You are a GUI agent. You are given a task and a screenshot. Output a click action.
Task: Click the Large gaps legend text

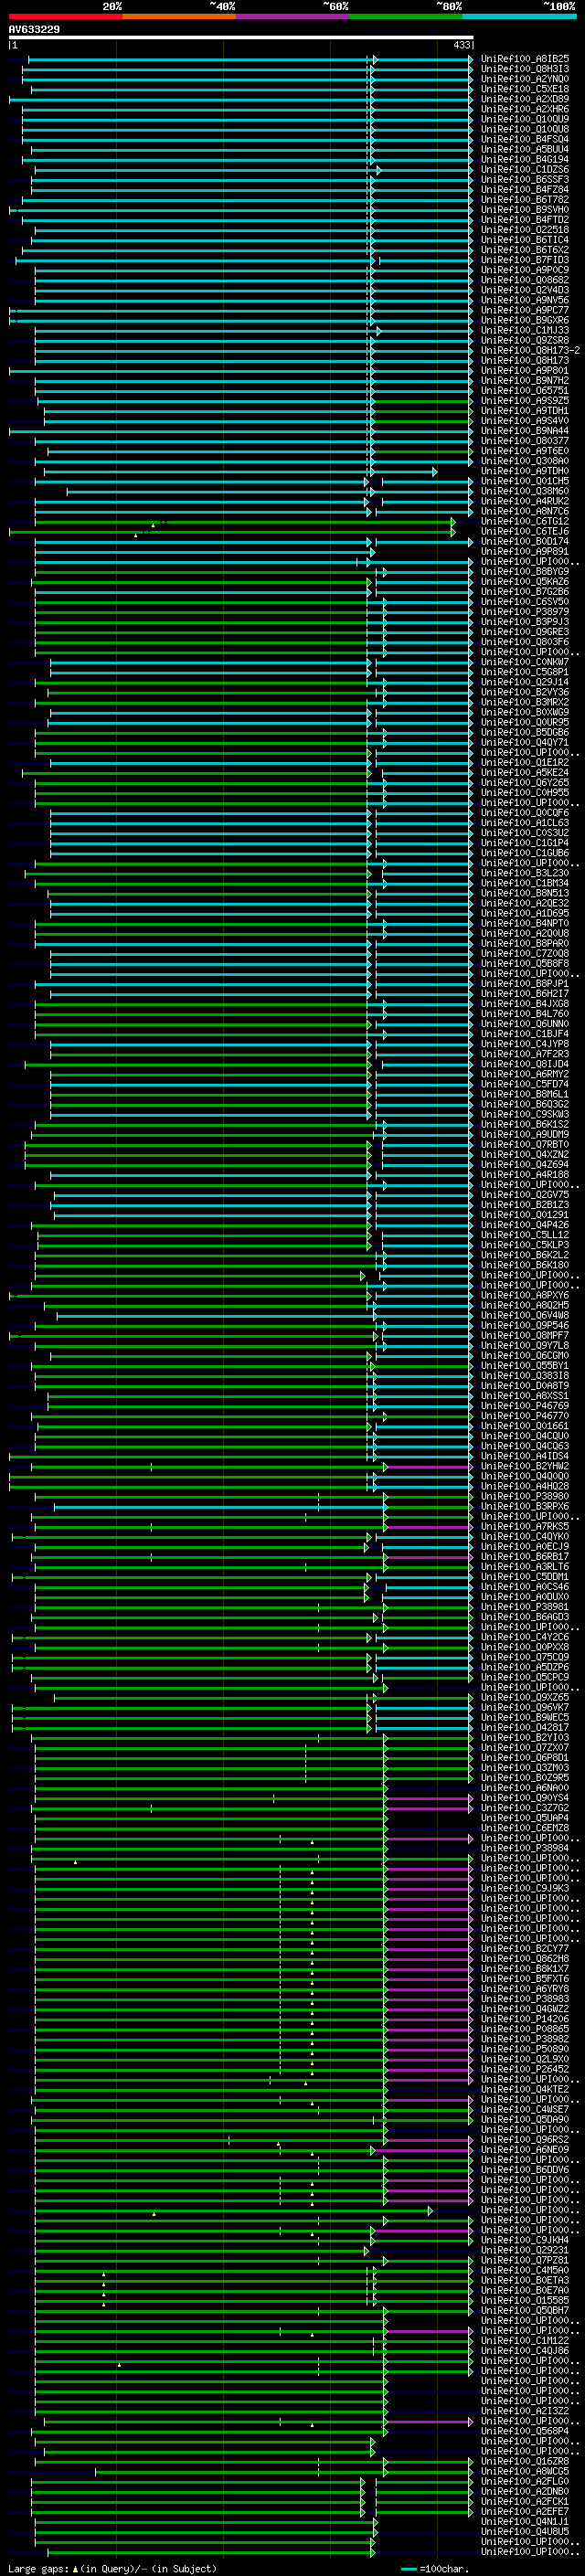pyautogui.click(x=112, y=2568)
